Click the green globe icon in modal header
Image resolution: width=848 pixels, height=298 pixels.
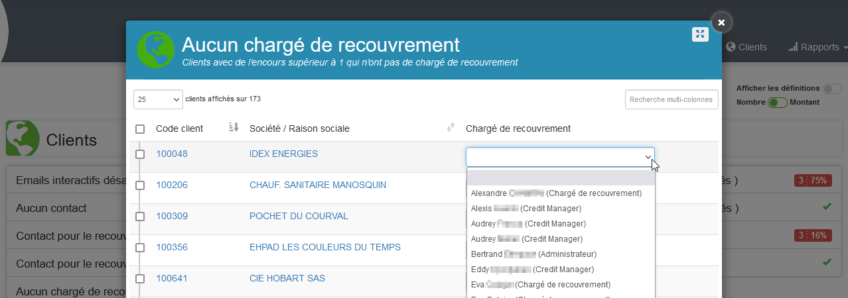pyautogui.click(x=156, y=50)
